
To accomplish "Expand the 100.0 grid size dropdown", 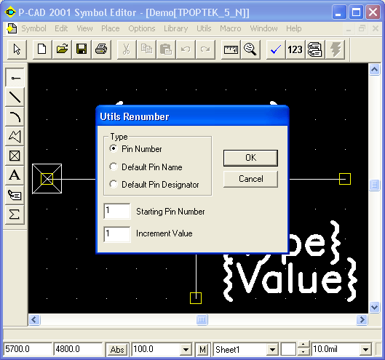I will [186, 349].
